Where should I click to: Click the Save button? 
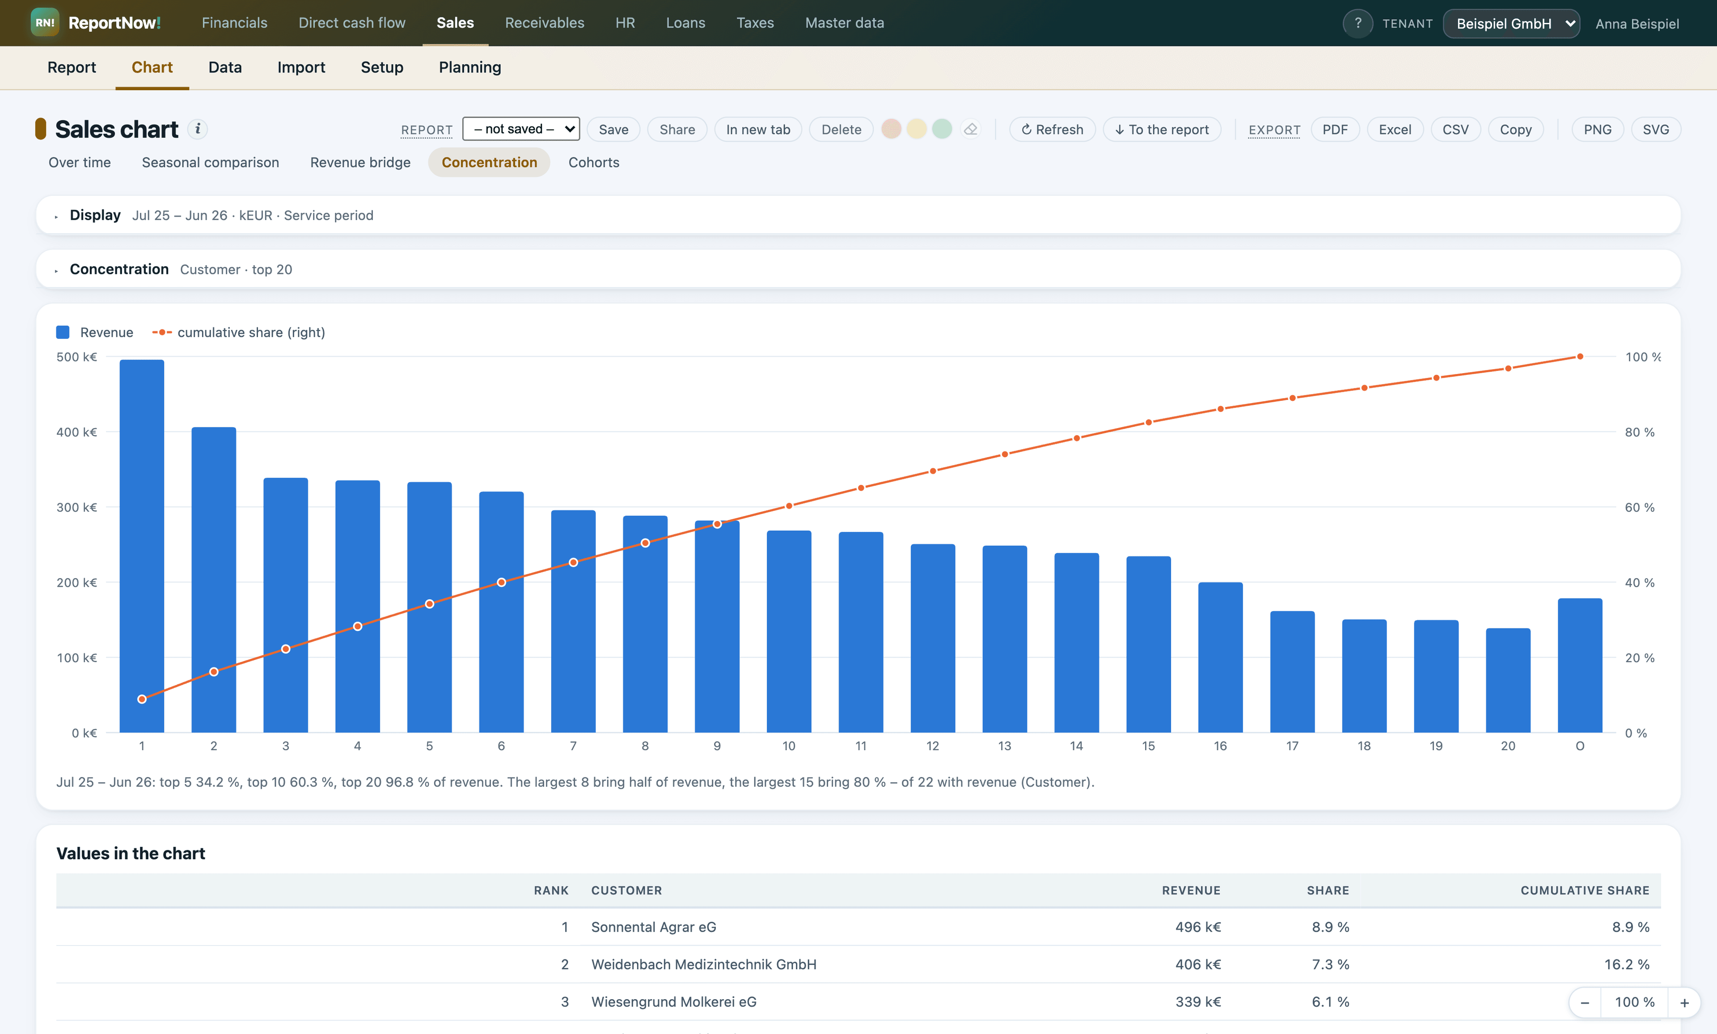click(613, 129)
